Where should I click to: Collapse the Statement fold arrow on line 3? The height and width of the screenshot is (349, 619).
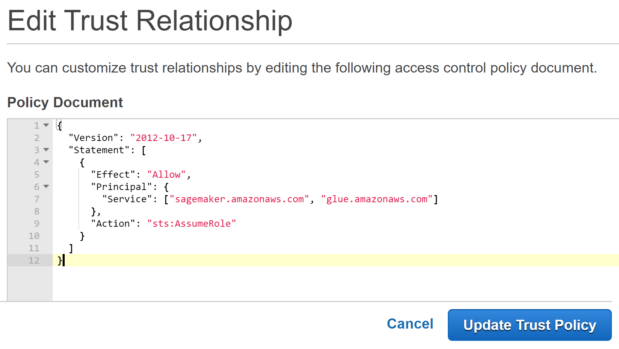(x=46, y=150)
